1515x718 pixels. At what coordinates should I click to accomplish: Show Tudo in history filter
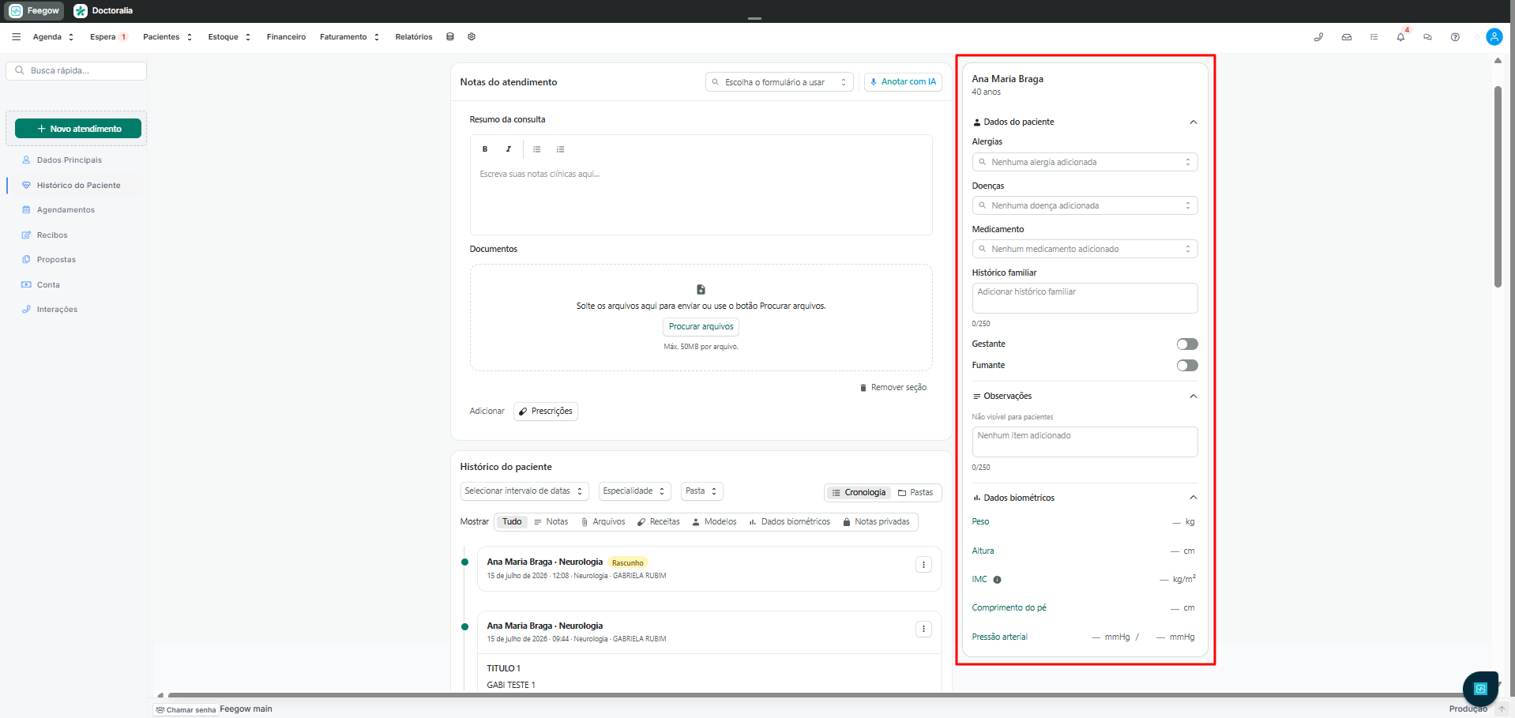click(512, 522)
